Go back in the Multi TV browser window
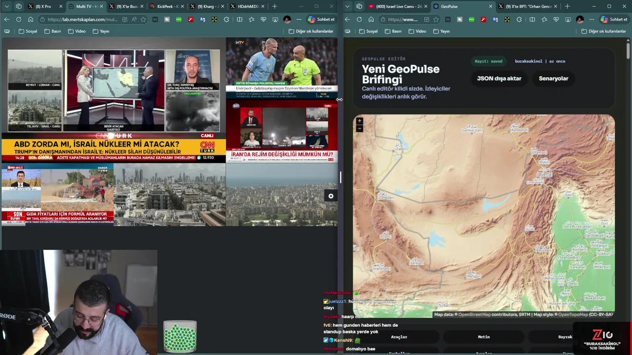632x355 pixels. (6, 19)
